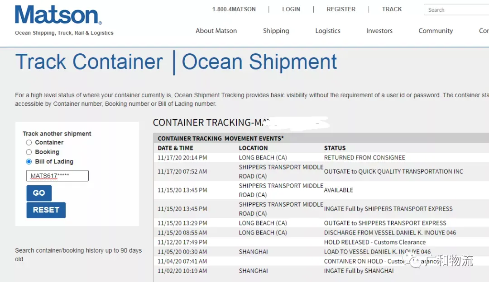Click the Matson logo
489x282 pixels.
pos(58,15)
